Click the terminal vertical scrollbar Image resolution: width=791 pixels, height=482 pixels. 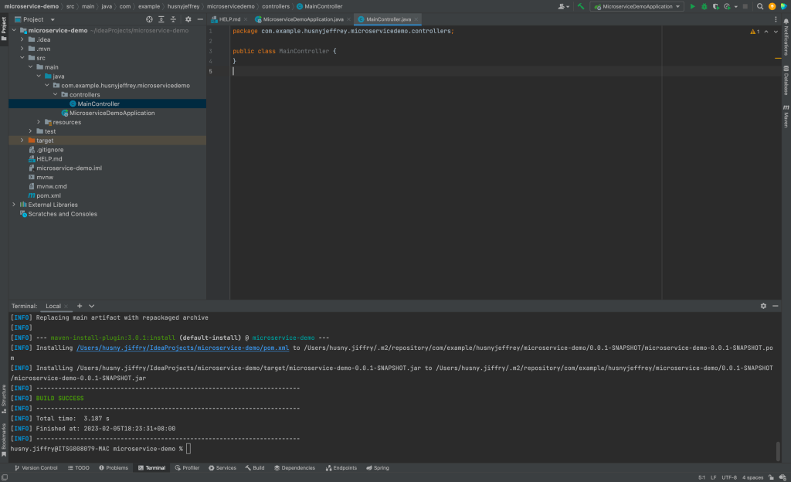click(x=778, y=450)
